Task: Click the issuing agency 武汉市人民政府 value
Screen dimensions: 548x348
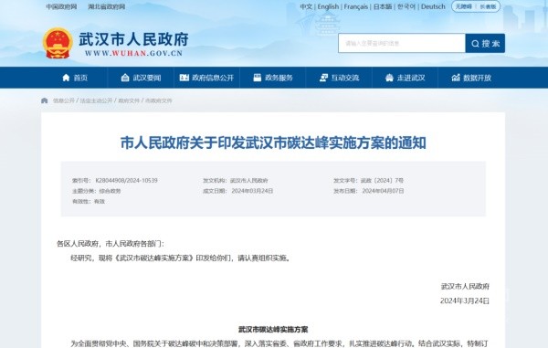Action: [x=248, y=180]
